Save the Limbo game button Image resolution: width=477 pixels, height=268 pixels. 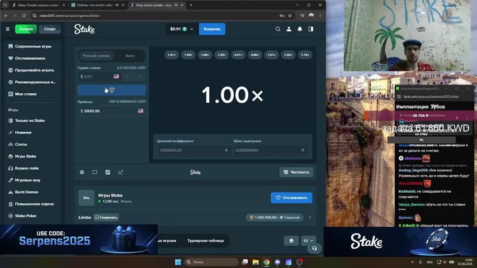click(106, 218)
